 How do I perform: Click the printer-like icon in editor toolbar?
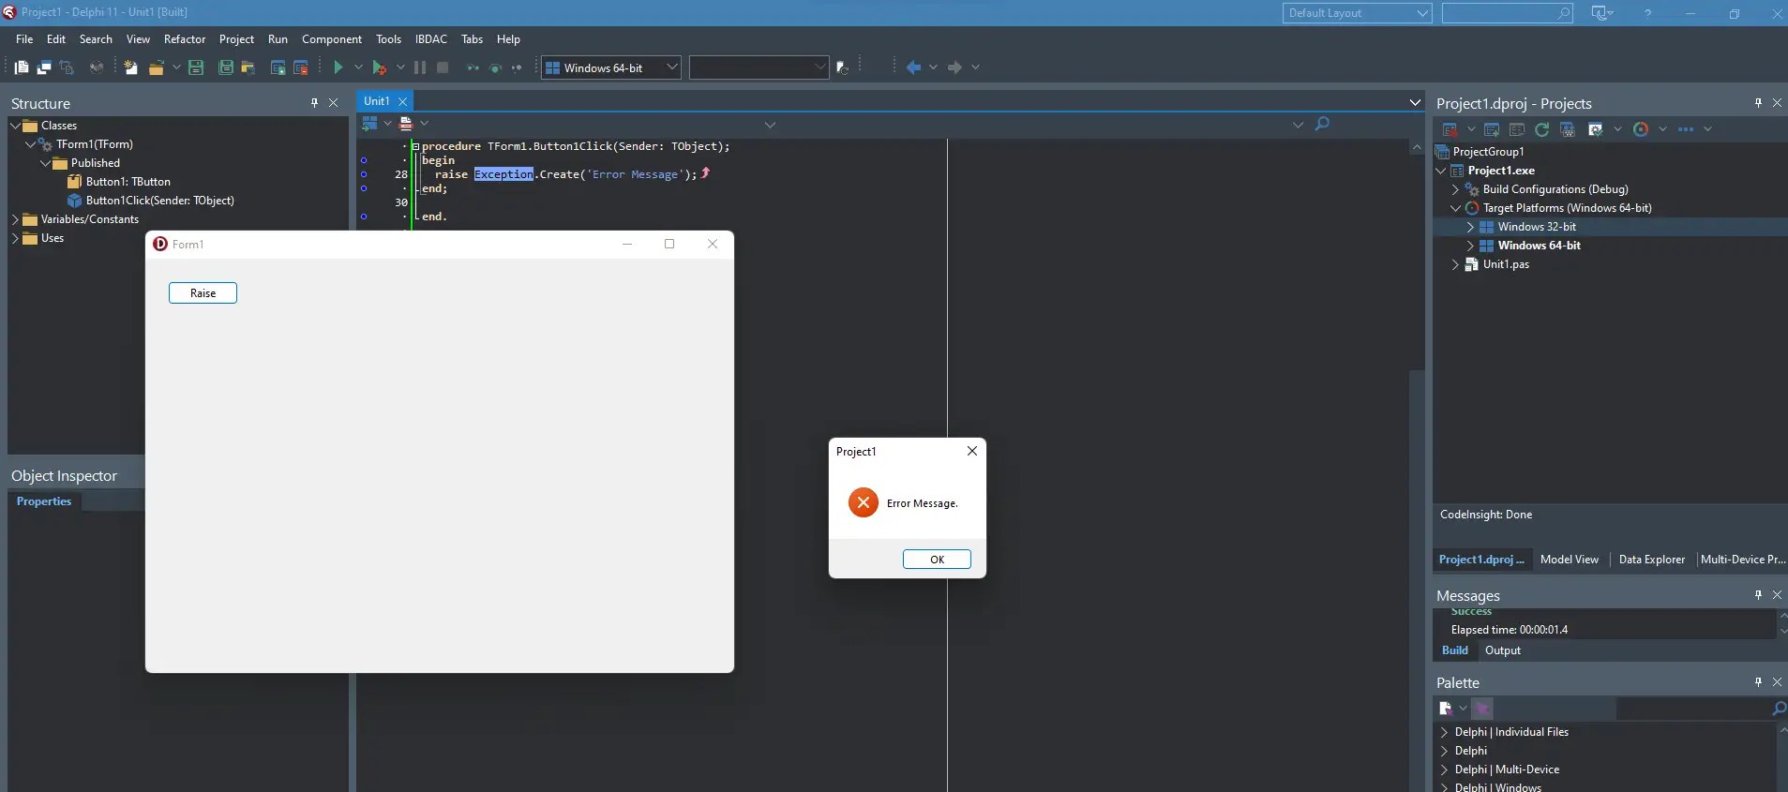click(406, 123)
